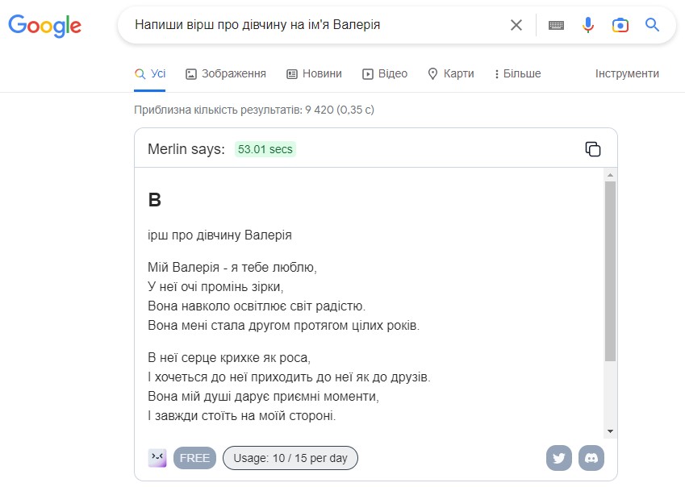The height and width of the screenshot is (487, 685).
Task: Click inside the Google search input field
Action: click(319, 25)
